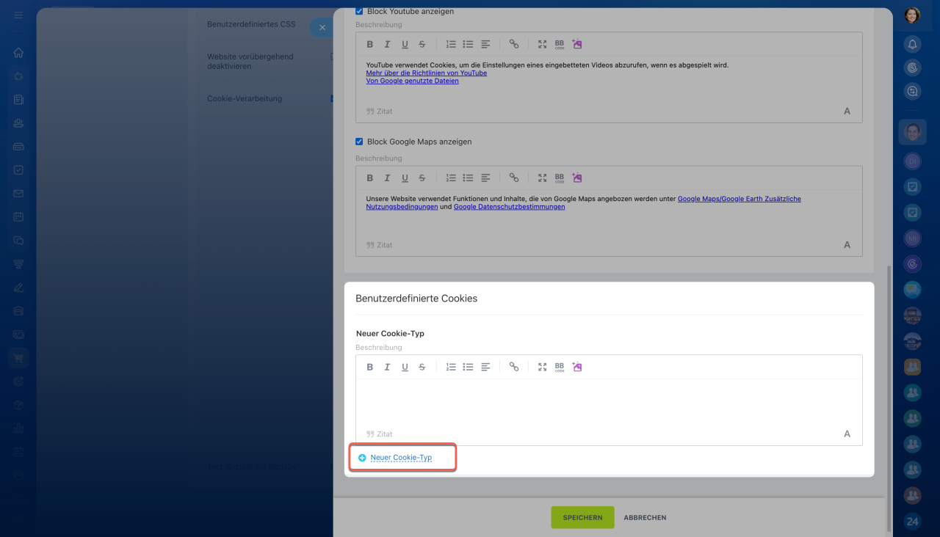Apply strikethrough in the YouTube description editor

coord(422,44)
